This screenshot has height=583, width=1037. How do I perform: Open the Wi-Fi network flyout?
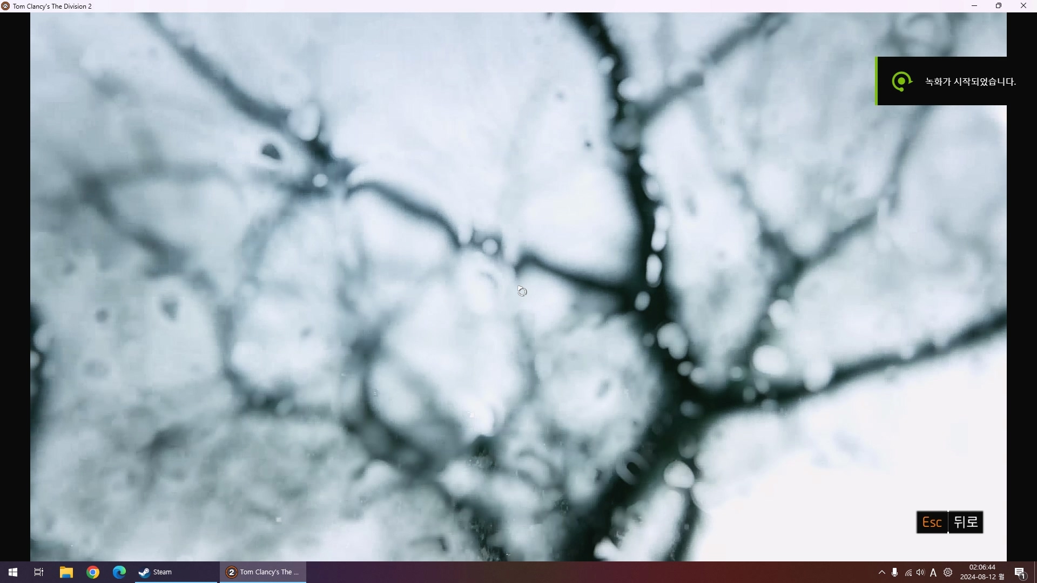pos(908,573)
